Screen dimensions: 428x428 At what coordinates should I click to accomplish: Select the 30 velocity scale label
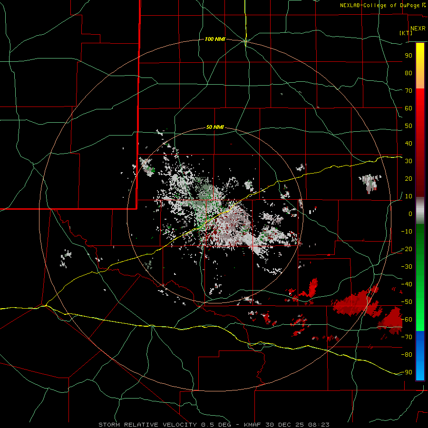pyautogui.click(x=409, y=161)
